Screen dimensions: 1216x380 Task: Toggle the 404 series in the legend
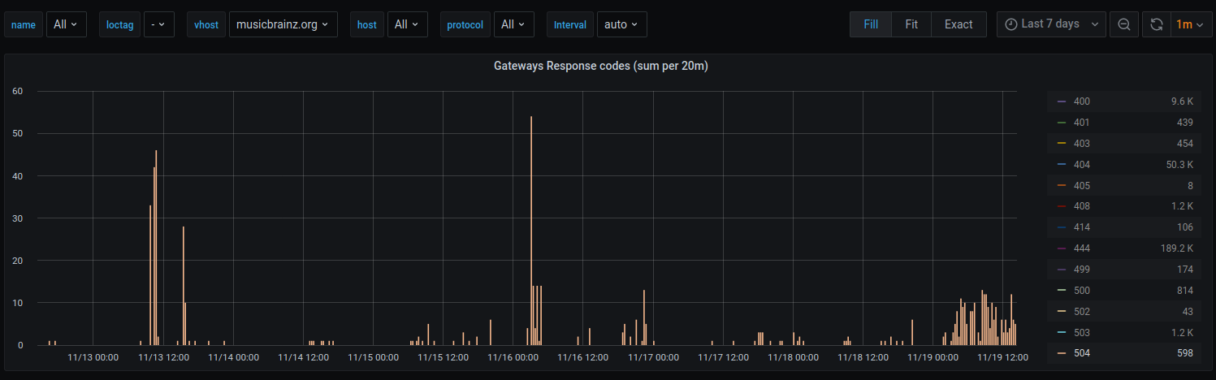tap(1082, 165)
